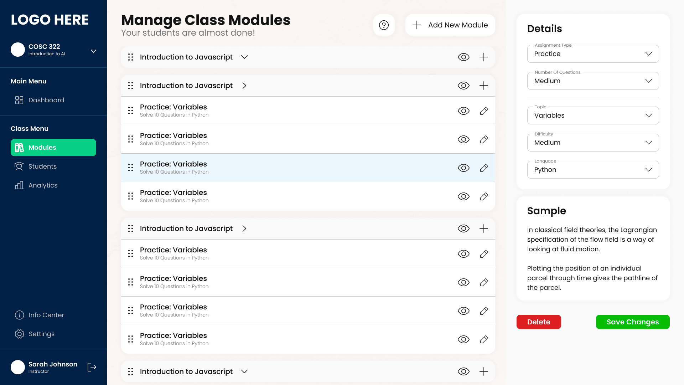Image resolution: width=684 pixels, height=385 pixels.
Task: Open the Assignment Type dropdown
Action: pos(593,54)
